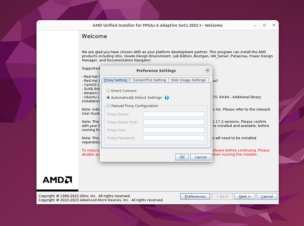The image size is (304, 226).
Task: Open the Cores/CPUs Setting tab
Action: coord(149,80)
